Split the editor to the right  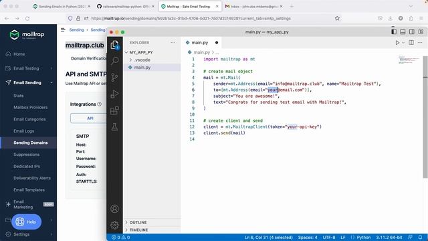point(411,43)
